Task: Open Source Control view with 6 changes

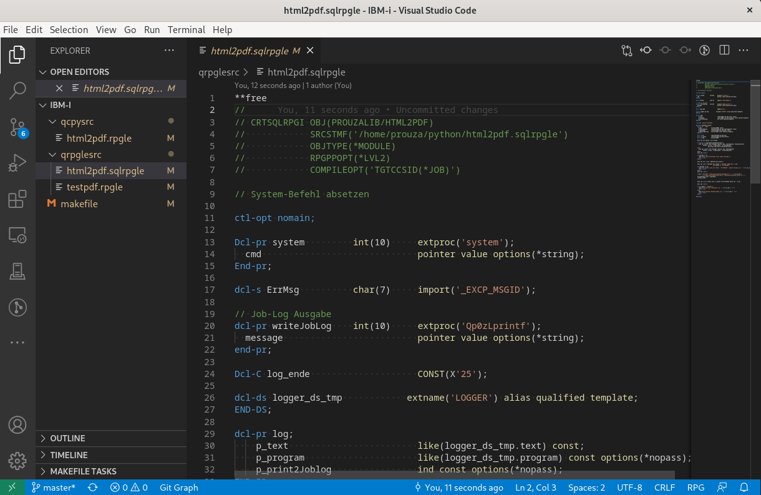Action: click(x=17, y=127)
